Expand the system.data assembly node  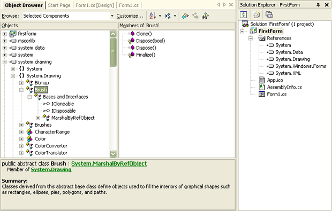tap(4, 48)
